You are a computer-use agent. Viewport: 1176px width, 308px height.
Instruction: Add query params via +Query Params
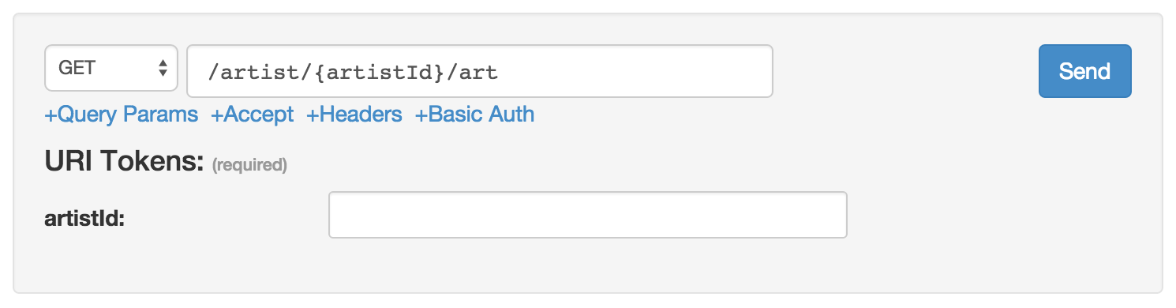point(122,115)
